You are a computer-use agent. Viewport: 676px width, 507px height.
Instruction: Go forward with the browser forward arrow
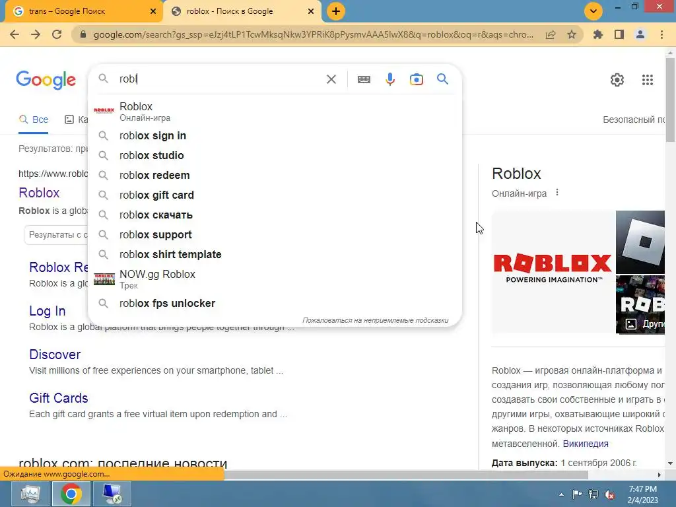tap(36, 34)
